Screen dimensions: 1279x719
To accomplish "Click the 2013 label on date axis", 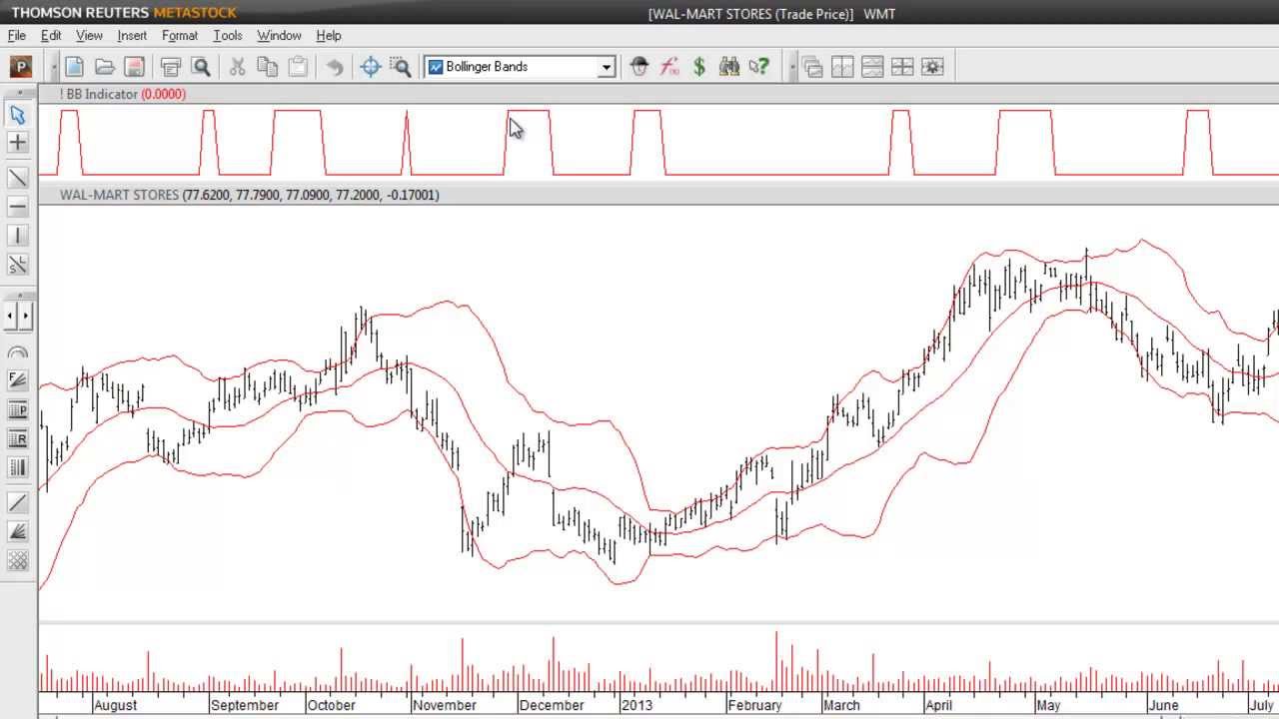I will pos(637,705).
